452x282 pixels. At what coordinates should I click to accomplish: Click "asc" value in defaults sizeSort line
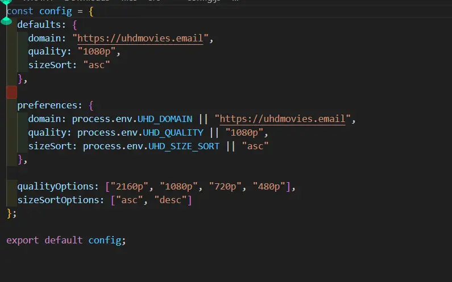pos(97,65)
